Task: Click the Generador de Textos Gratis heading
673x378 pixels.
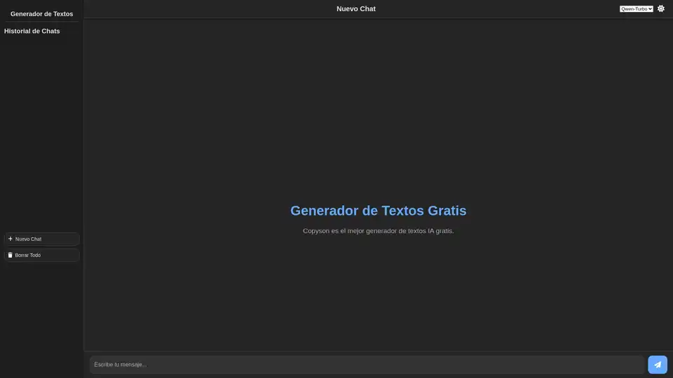Action: pyautogui.click(x=378, y=211)
